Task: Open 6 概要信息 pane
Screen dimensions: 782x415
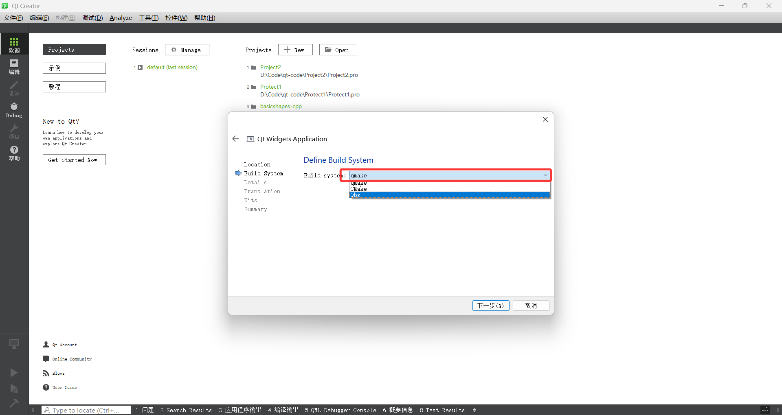Action: pos(398,410)
